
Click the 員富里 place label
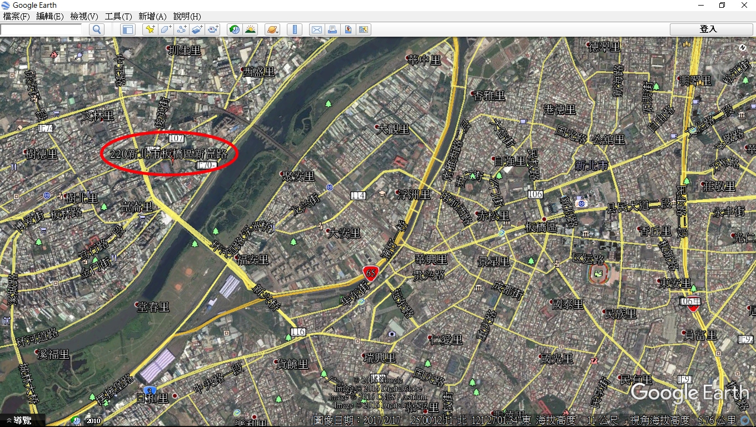(x=700, y=335)
